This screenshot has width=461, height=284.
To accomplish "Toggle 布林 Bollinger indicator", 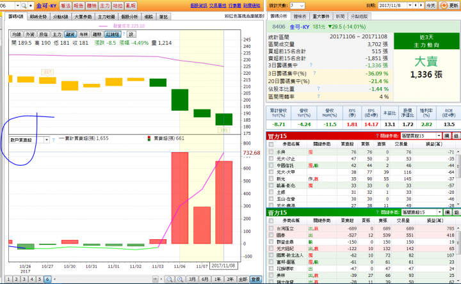I will point(83,35).
